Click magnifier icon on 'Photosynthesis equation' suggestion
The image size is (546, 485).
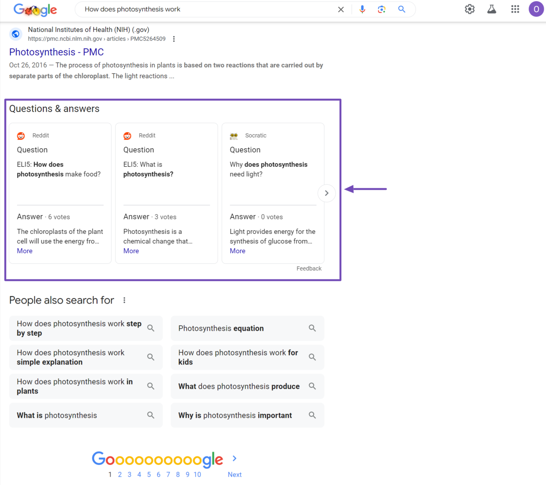tap(312, 328)
